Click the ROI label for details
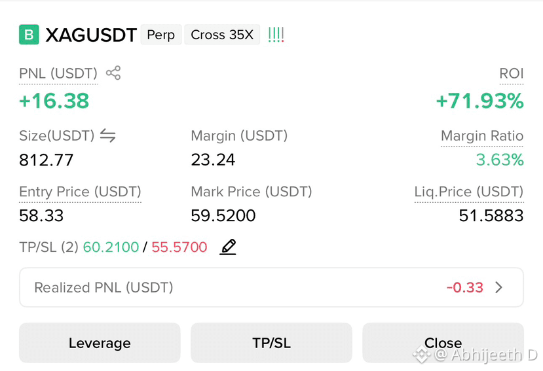The height and width of the screenshot is (371, 543). 511,74
